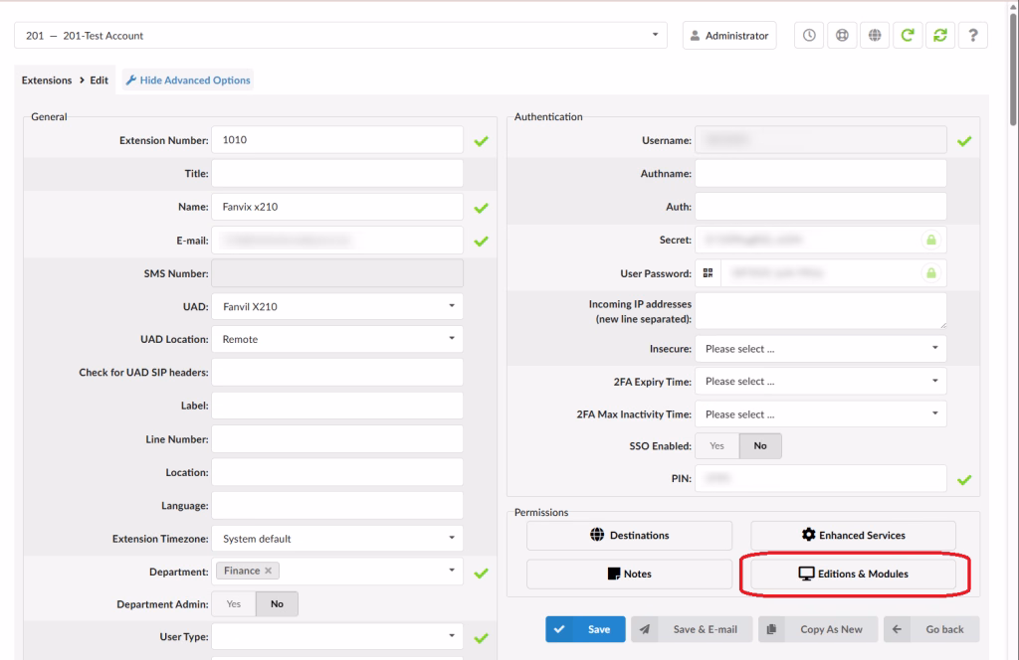The width and height of the screenshot is (1019, 660).
Task: Set Department Admin to No
Action: pos(277,604)
